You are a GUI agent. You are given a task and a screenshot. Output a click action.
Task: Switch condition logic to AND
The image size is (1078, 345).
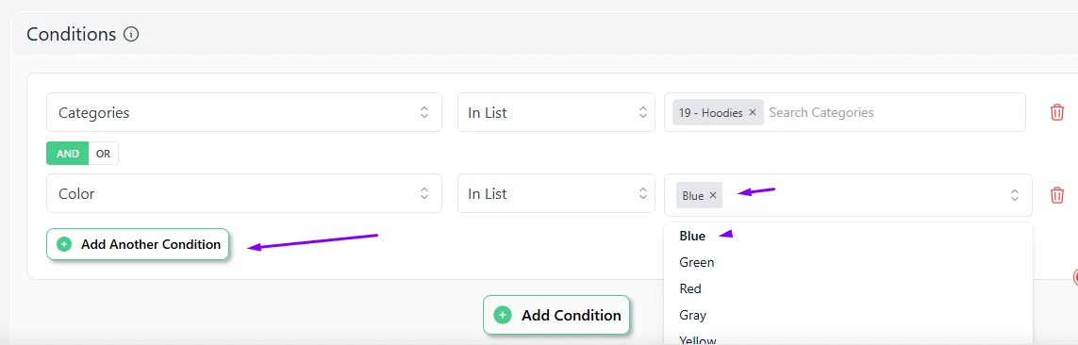point(67,154)
